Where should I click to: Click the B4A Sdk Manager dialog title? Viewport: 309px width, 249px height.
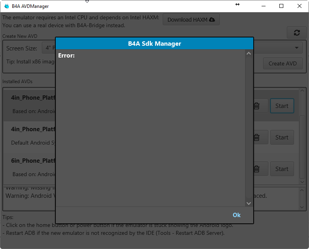point(154,43)
